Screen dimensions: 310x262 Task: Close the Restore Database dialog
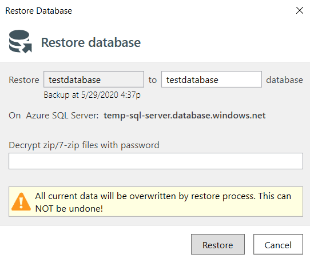[x=300, y=10]
